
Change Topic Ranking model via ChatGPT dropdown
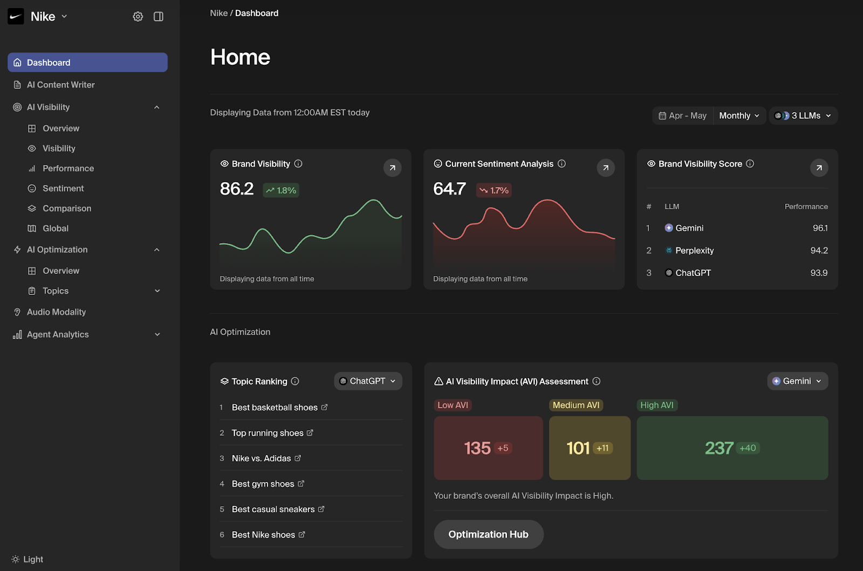[368, 381]
